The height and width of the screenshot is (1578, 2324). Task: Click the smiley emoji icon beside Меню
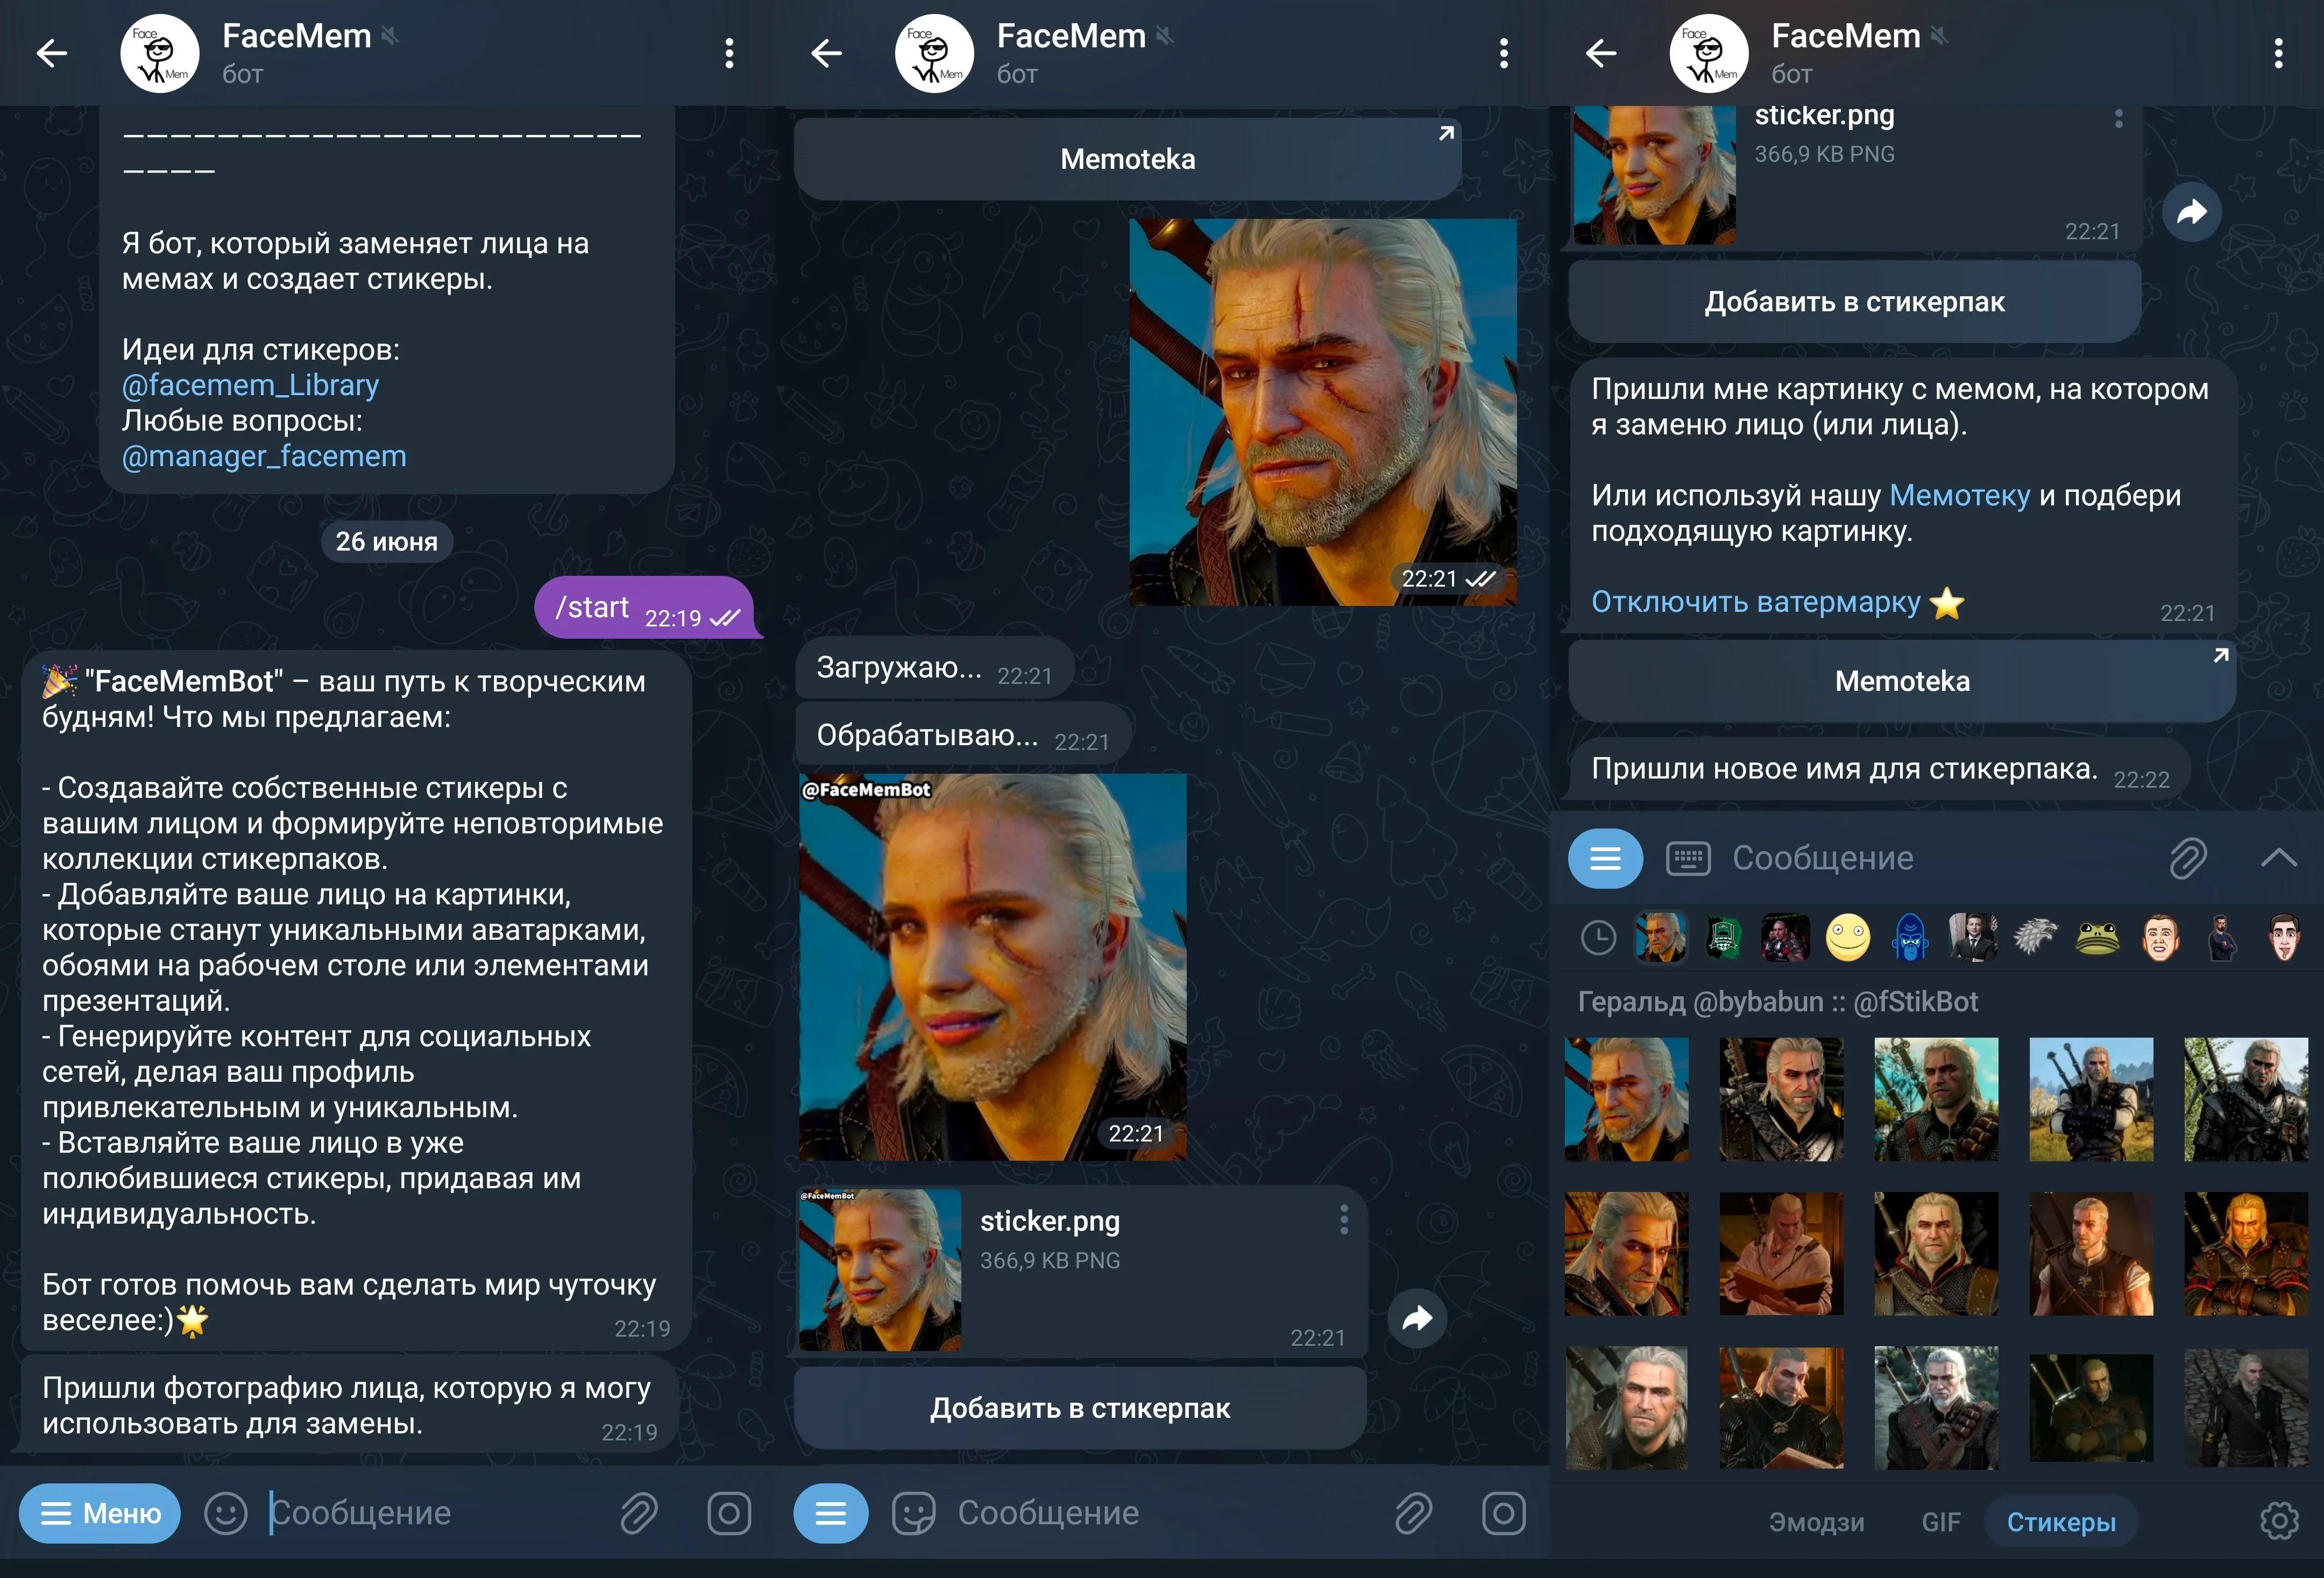tap(225, 1513)
